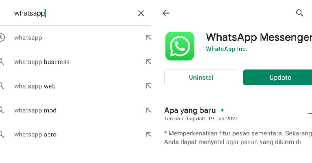
Task: Fill query using arrow beside whatsapp web
Action: pos(149,86)
